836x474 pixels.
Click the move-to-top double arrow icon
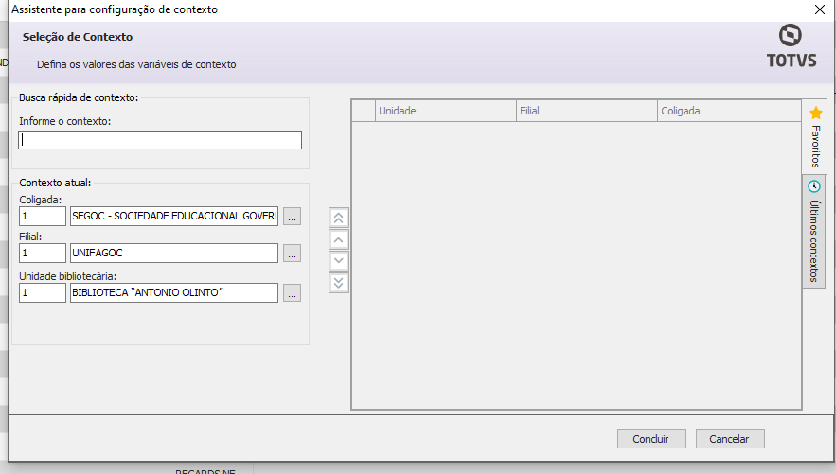click(339, 218)
